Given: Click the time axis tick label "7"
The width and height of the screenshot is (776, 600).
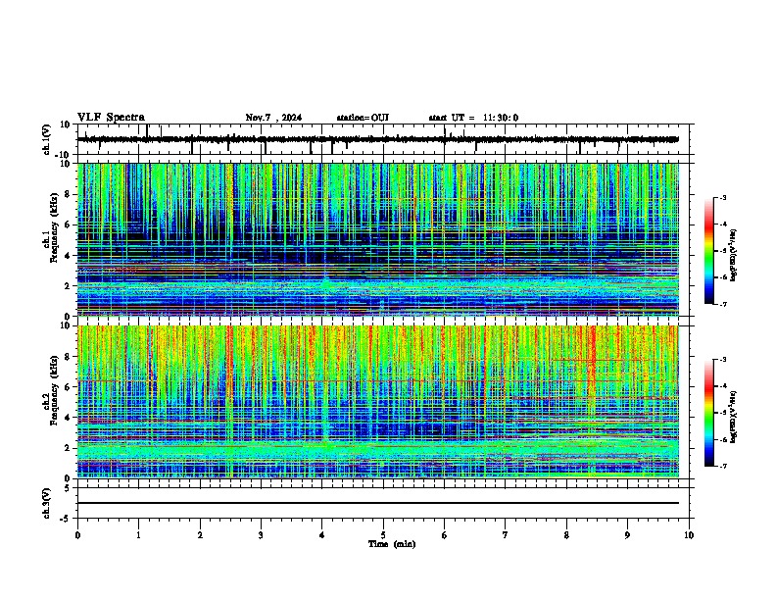Looking at the screenshot, I should pyautogui.click(x=506, y=535).
